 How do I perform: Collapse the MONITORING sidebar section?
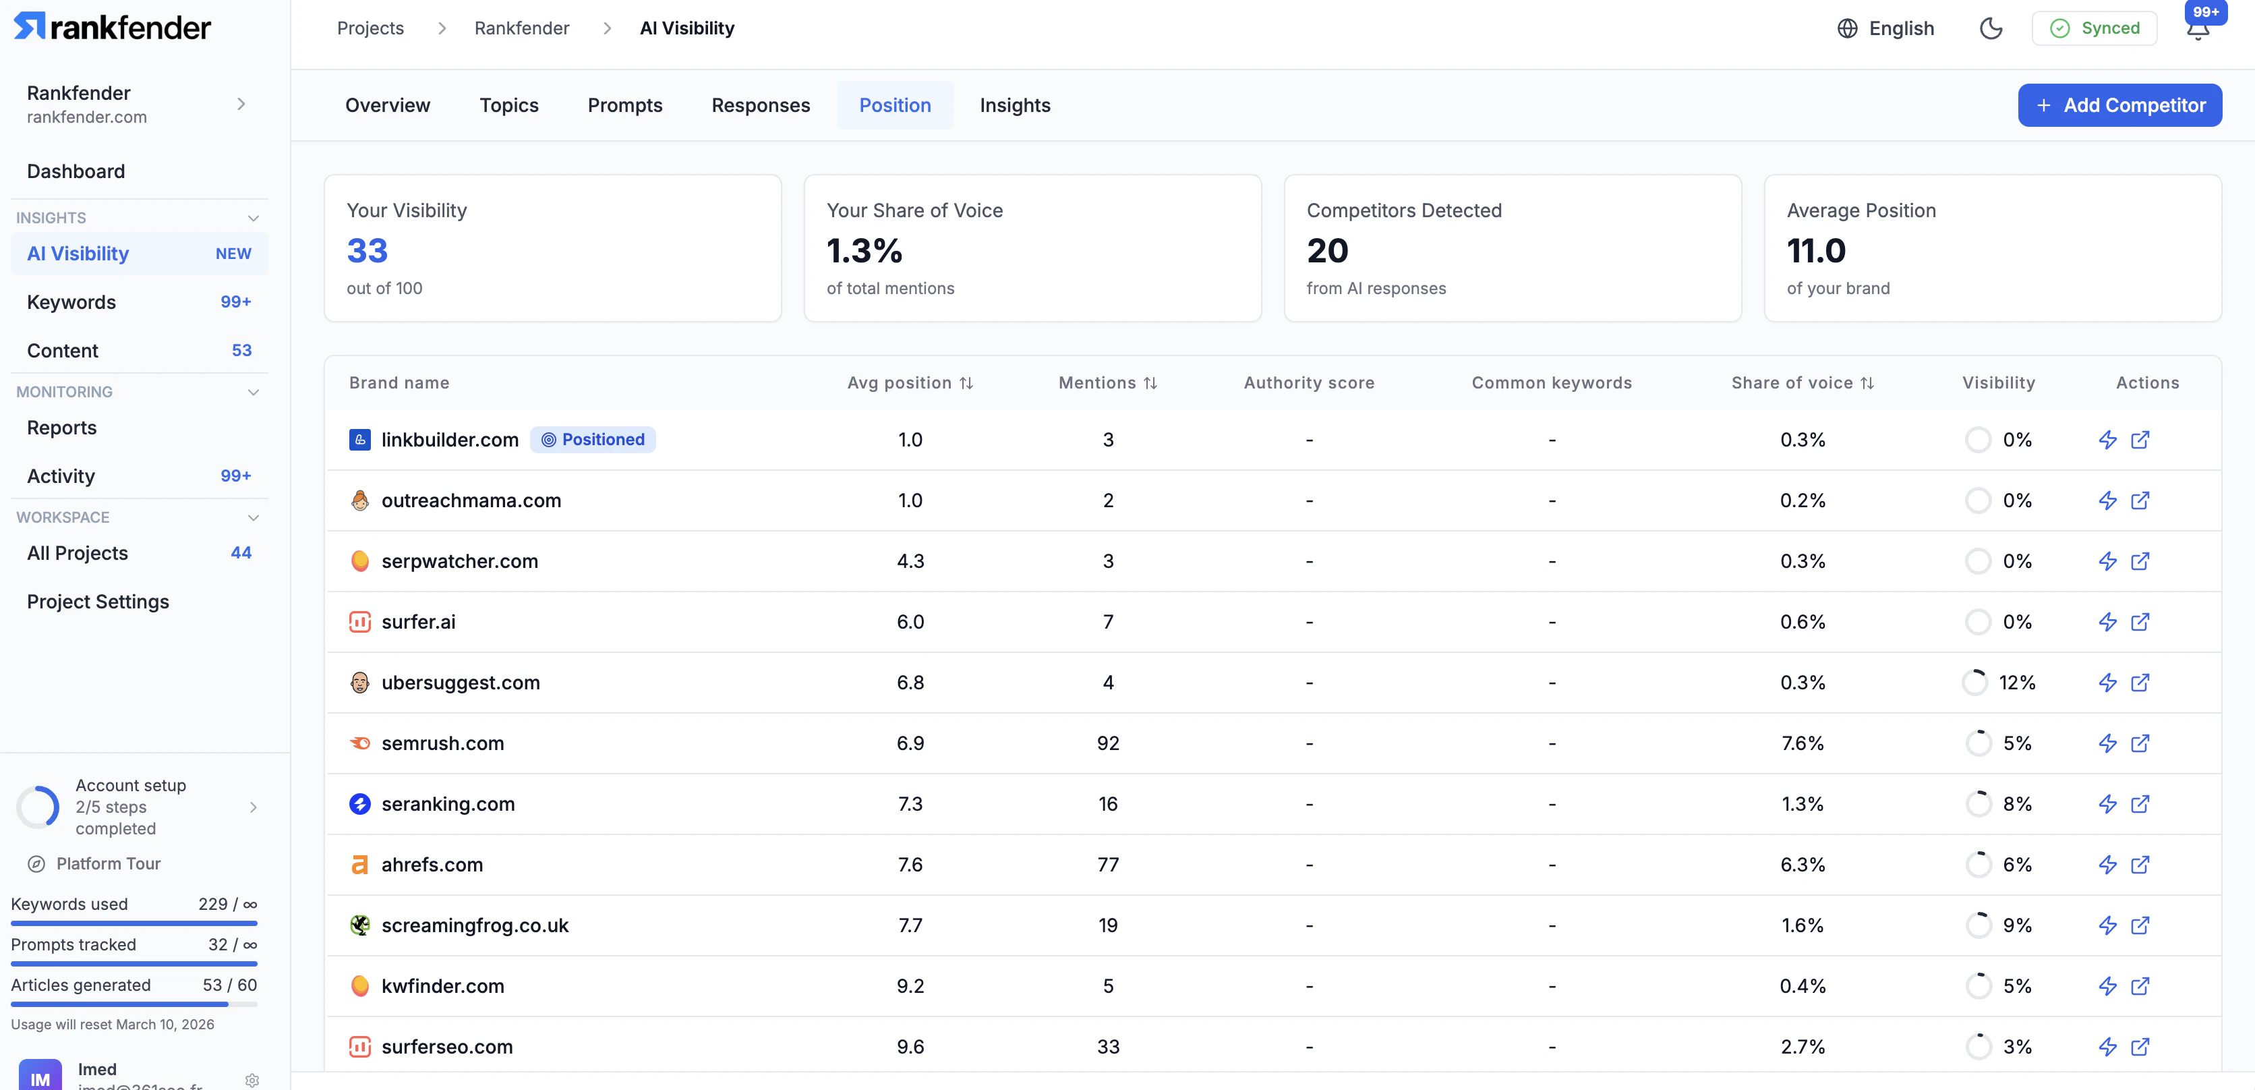click(253, 393)
